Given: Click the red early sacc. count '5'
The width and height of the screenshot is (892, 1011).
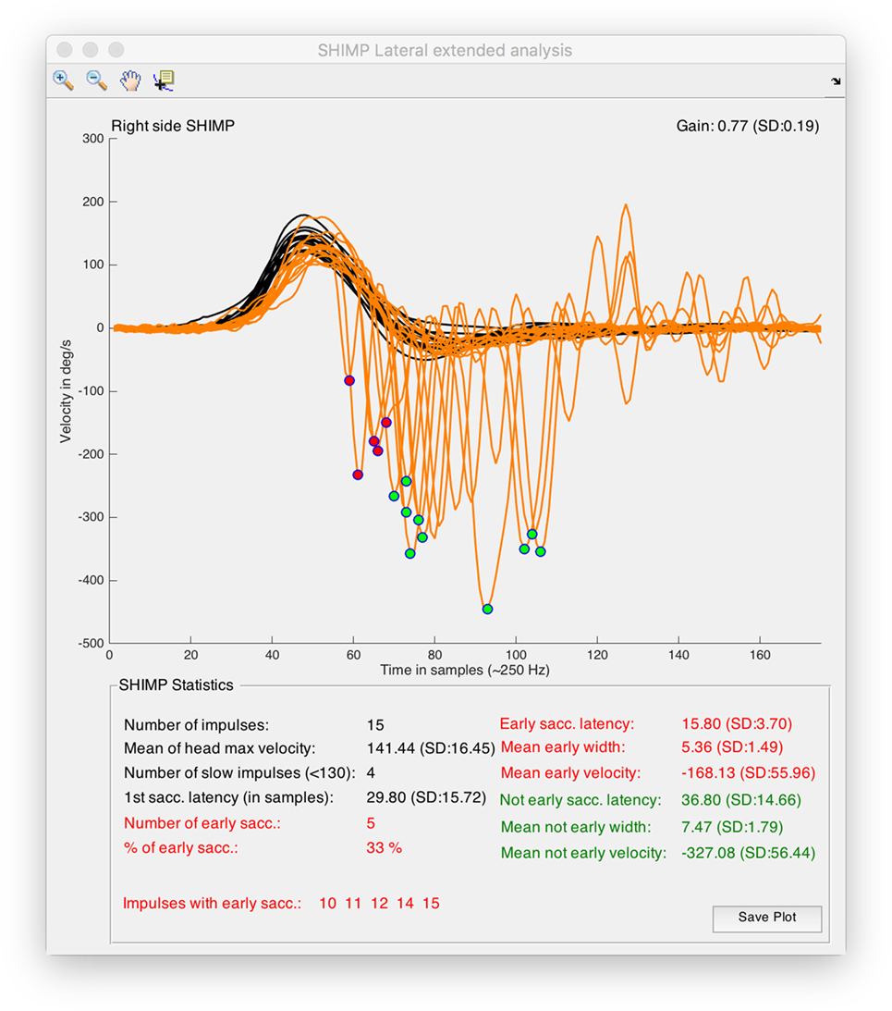Looking at the screenshot, I should [x=371, y=823].
